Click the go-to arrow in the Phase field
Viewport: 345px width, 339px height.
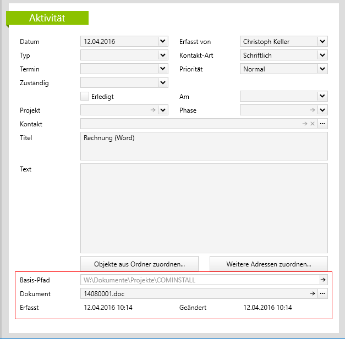click(312, 110)
